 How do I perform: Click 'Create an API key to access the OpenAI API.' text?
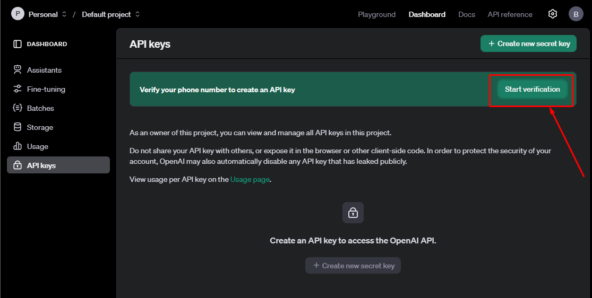coord(353,241)
